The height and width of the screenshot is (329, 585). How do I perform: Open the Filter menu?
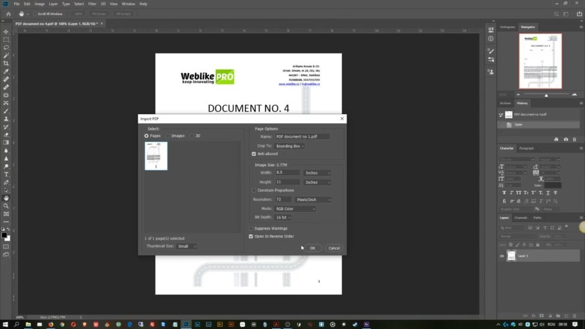[x=92, y=4]
